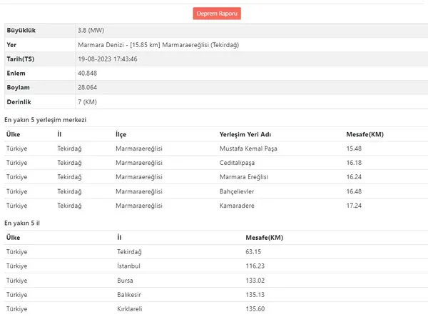
Task: Click the longitude value 28.064
Action: click(88, 87)
